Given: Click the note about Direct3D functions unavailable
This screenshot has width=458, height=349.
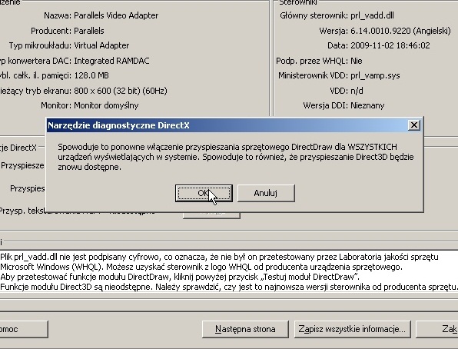Looking at the screenshot, I should coord(229,287).
